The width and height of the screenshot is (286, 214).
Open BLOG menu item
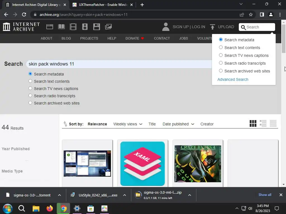(66, 38)
